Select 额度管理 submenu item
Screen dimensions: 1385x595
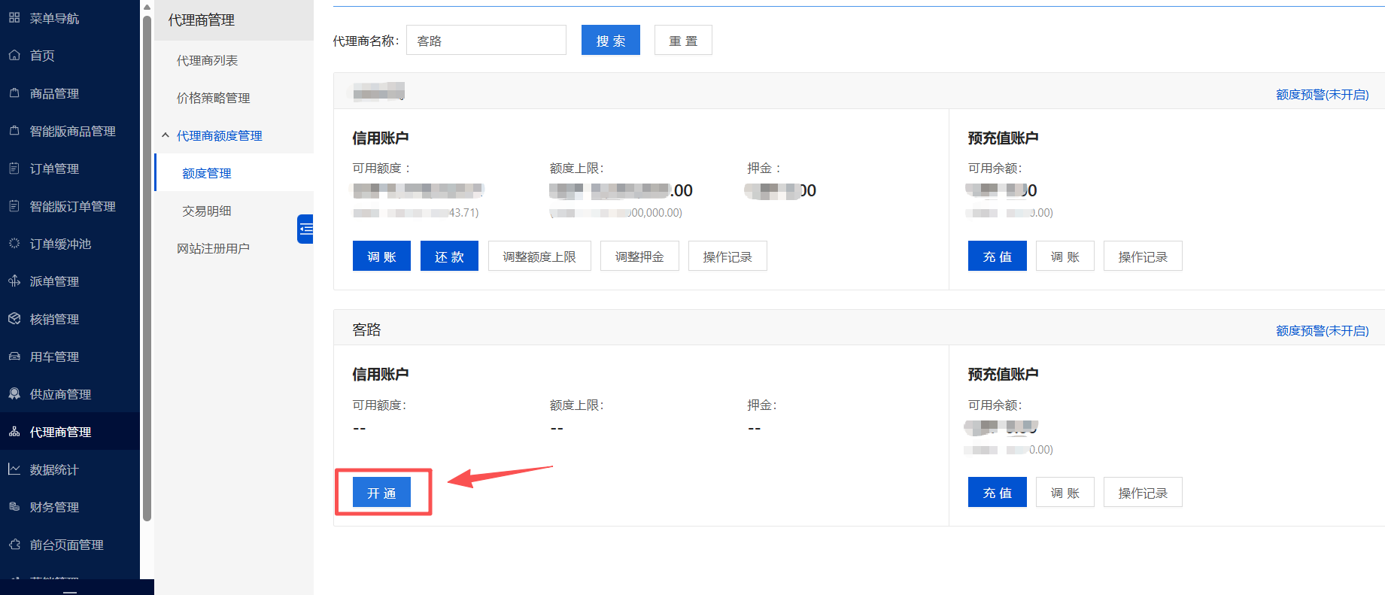[234, 173]
